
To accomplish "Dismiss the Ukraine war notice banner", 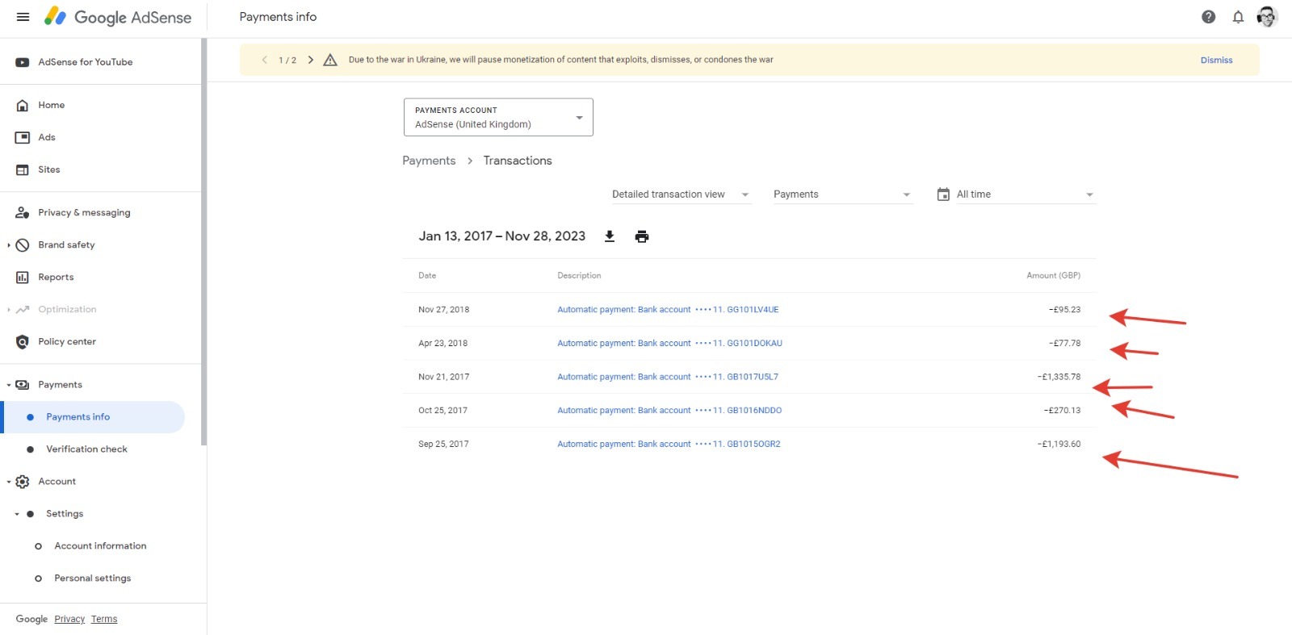I will [1216, 60].
